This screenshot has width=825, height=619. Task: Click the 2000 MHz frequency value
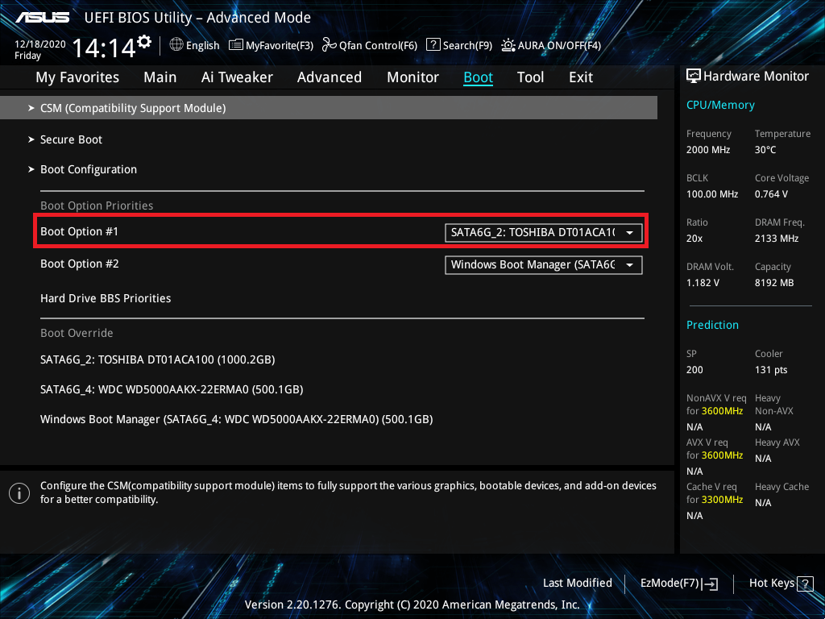click(708, 150)
